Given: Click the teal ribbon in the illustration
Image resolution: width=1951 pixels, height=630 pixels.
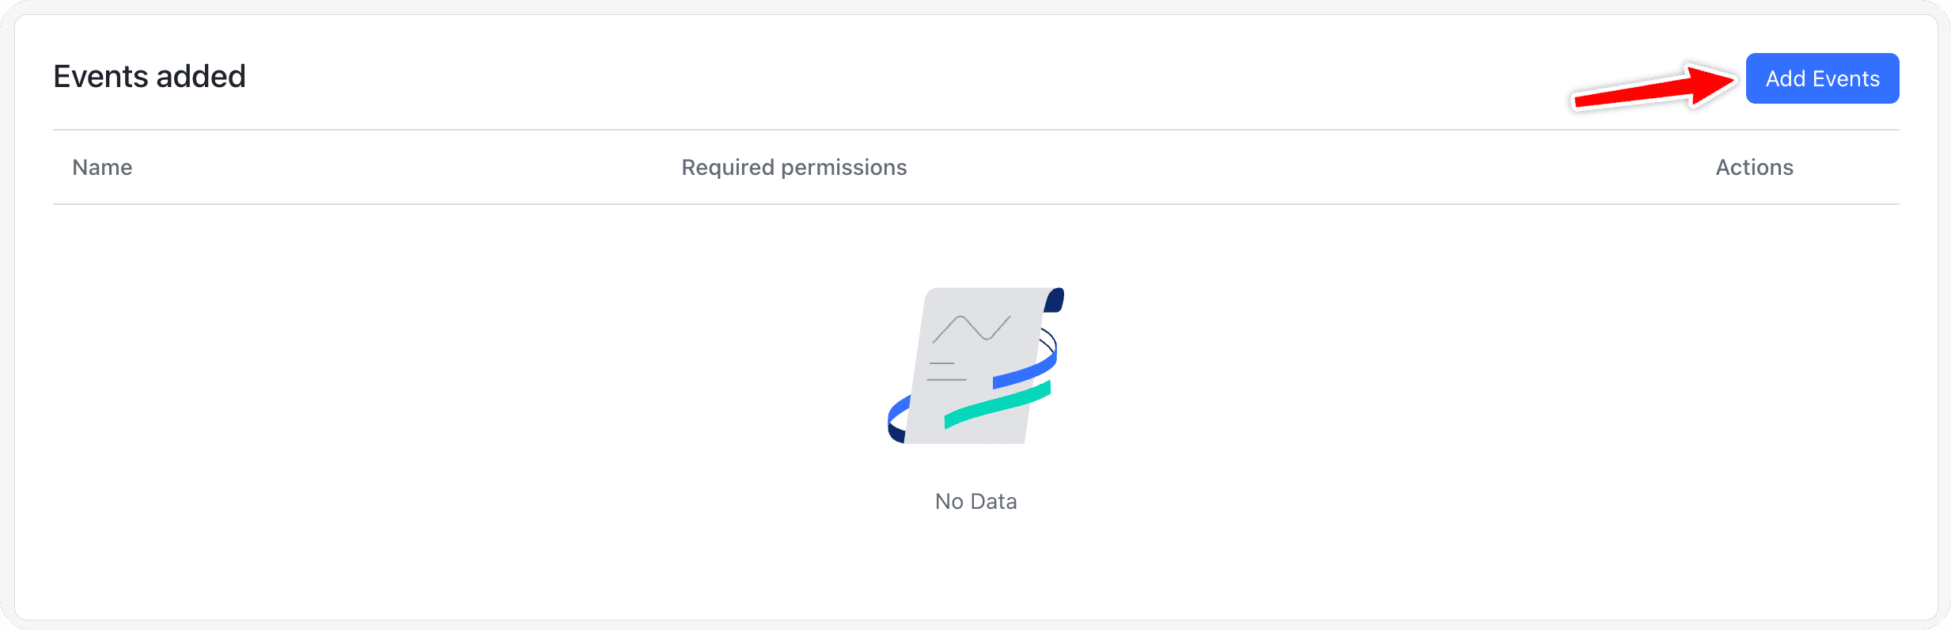Looking at the screenshot, I should [x=997, y=405].
